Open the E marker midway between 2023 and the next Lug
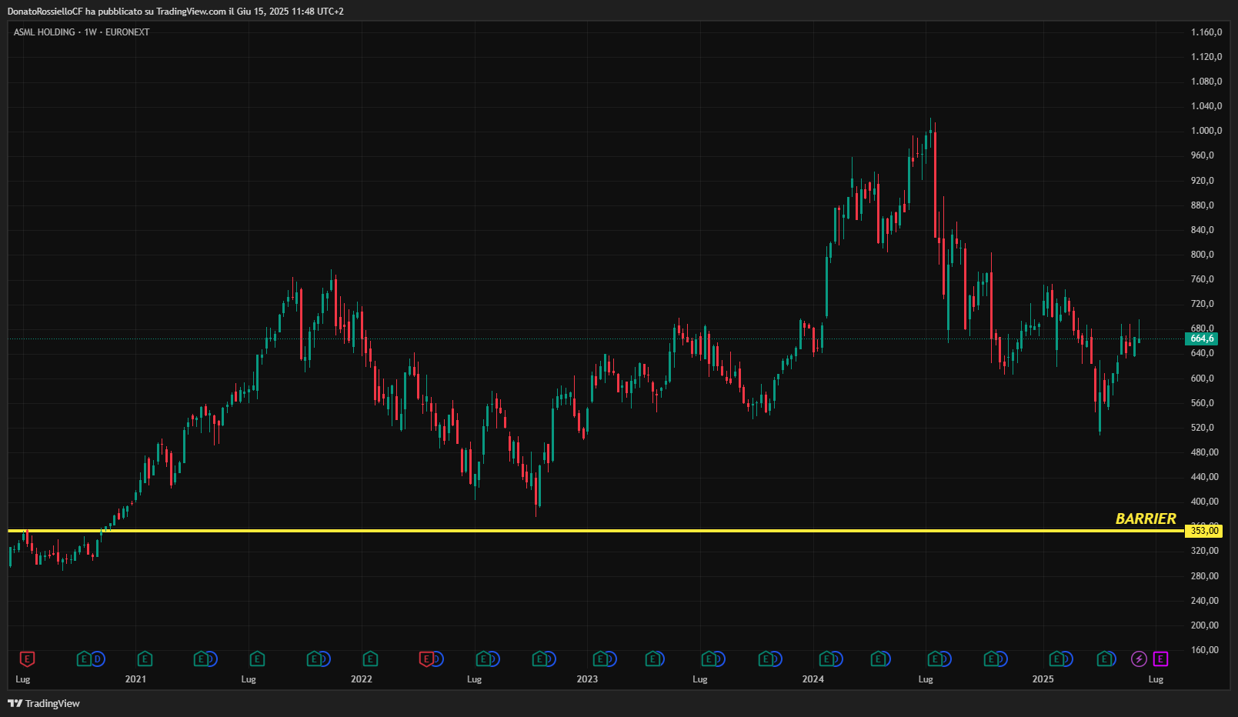The image size is (1238, 717). [653, 659]
